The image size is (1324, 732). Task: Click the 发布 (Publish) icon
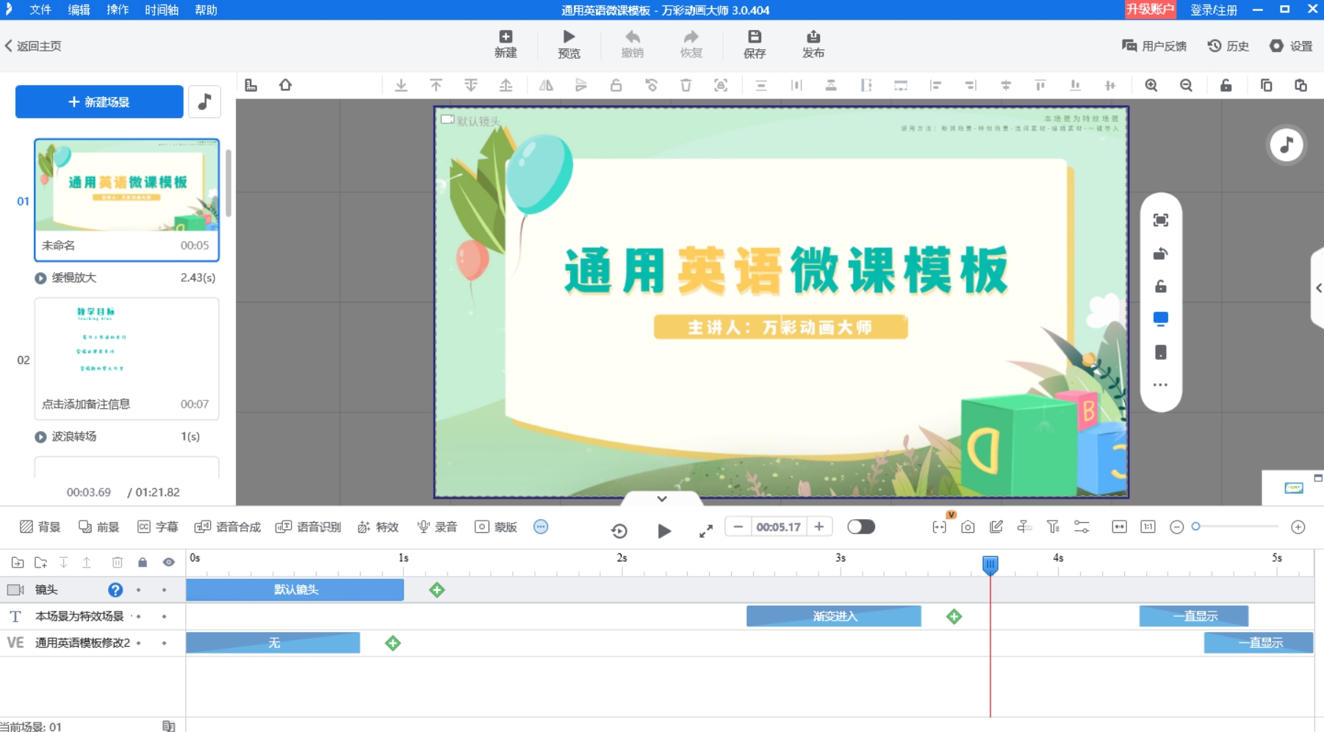[x=813, y=37]
